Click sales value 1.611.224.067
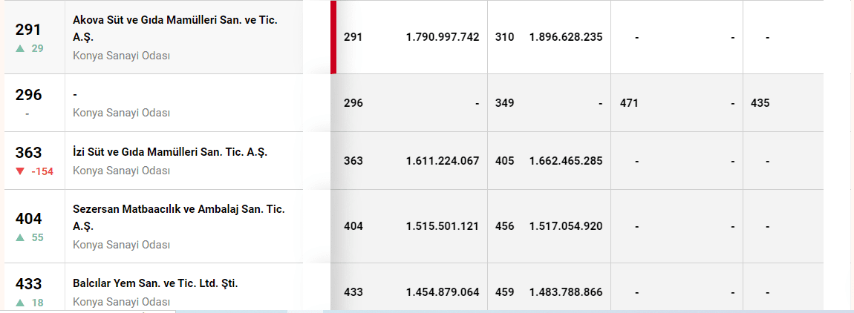Viewport: 854px width, 313px height. pyautogui.click(x=443, y=161)
